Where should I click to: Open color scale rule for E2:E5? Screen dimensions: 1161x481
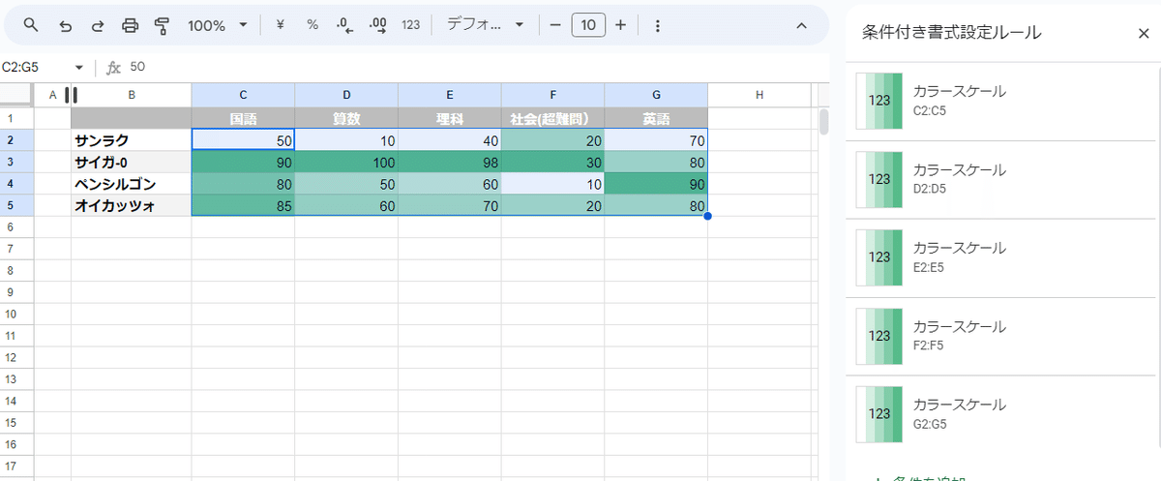[x=1000, y=257]
